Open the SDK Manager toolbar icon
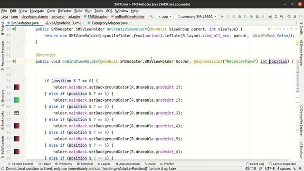Image resolution: width=304 pixels, height=171 pixels. [x=282, y=17]
